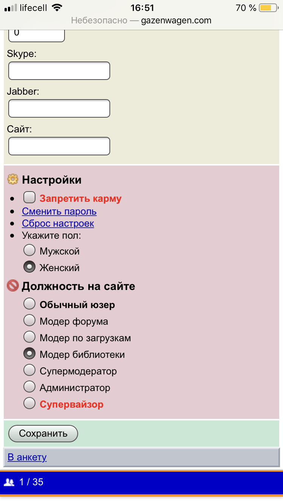
Task: Click the red prohibited icon beside Должность на сайте
Action: tap(13, 286)
